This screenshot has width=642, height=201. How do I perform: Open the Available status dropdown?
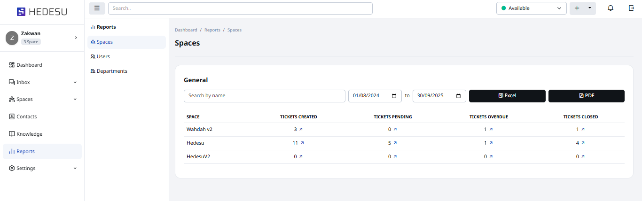click(x=531, y=8)
